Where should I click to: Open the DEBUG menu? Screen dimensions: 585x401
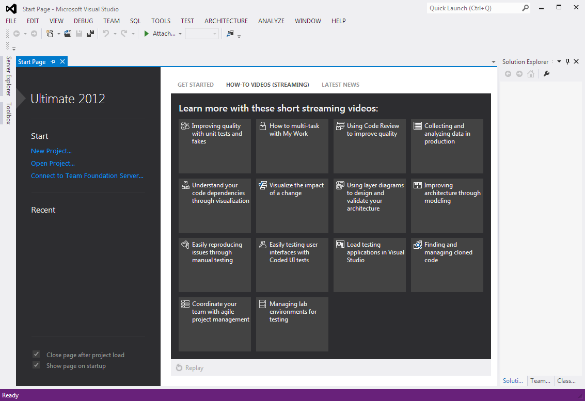pyautogui.click(x=83, y=21)
